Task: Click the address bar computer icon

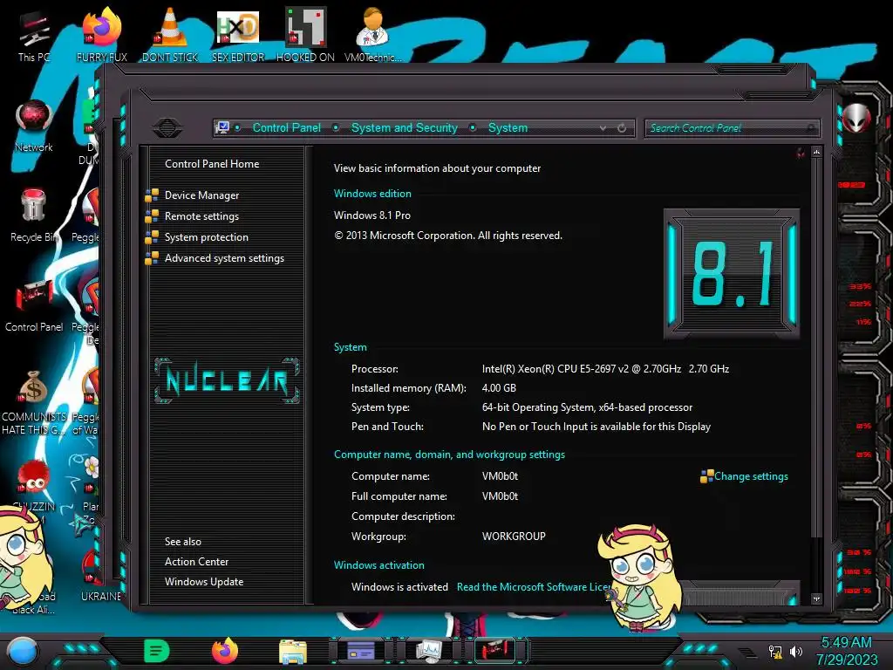Action: (x=222, y=127)
